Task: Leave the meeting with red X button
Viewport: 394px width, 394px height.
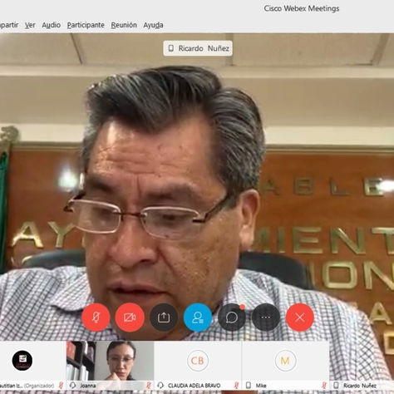Action: 300,318
